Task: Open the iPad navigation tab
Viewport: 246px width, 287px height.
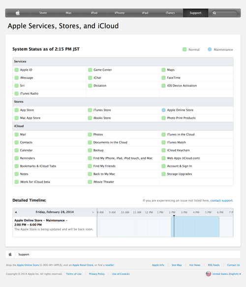Action: click(x=145, y=13)
